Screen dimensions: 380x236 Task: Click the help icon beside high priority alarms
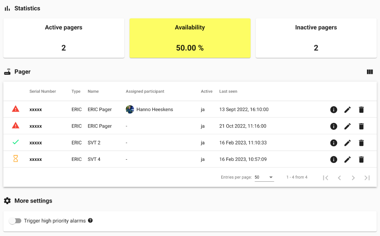[x=90, y=221]
